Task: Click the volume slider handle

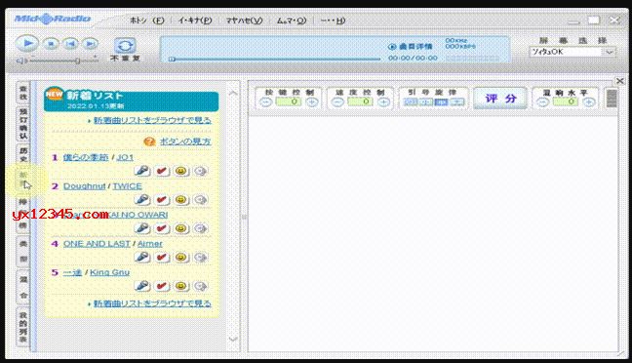Action: pyautogui.click(x=77, y=60)
